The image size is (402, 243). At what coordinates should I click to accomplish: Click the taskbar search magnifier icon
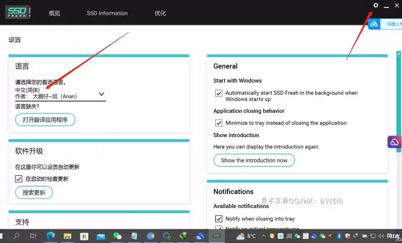tap(16, 236)
